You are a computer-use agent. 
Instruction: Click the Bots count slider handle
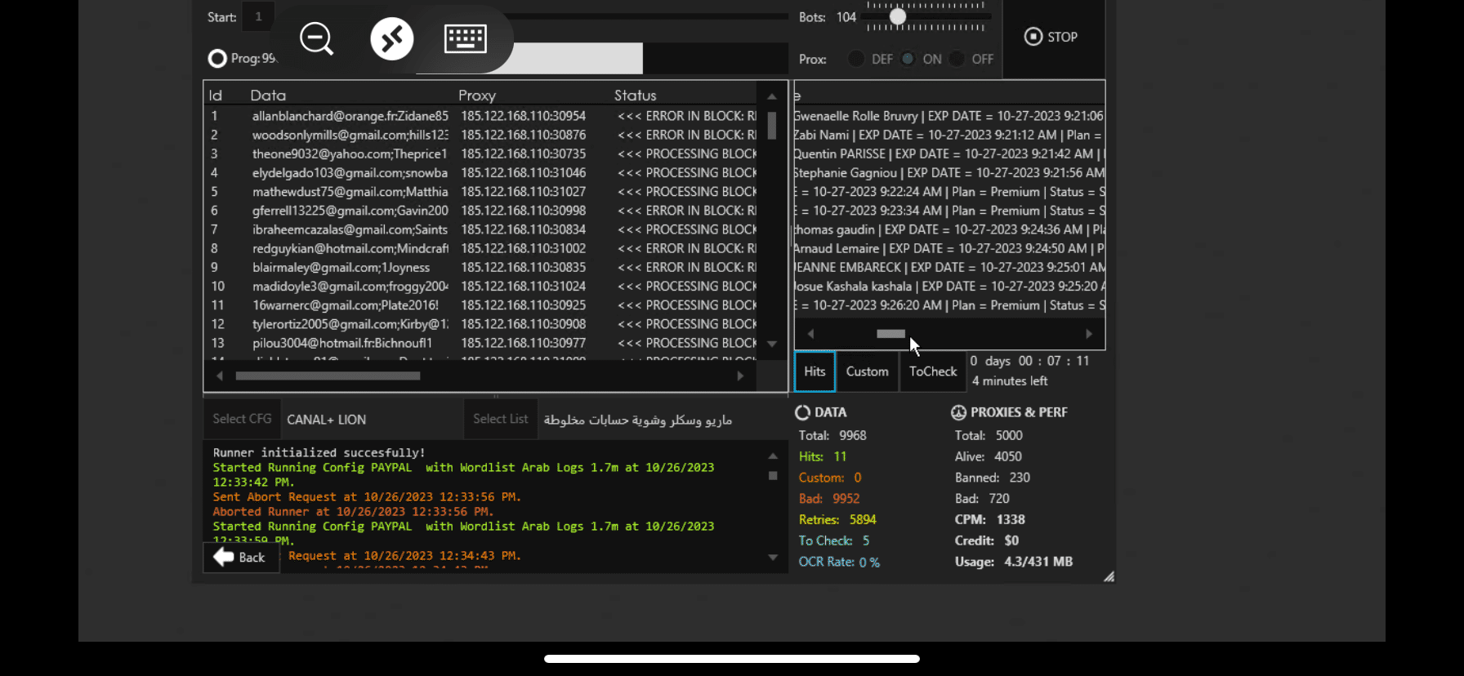click(898, 16)
